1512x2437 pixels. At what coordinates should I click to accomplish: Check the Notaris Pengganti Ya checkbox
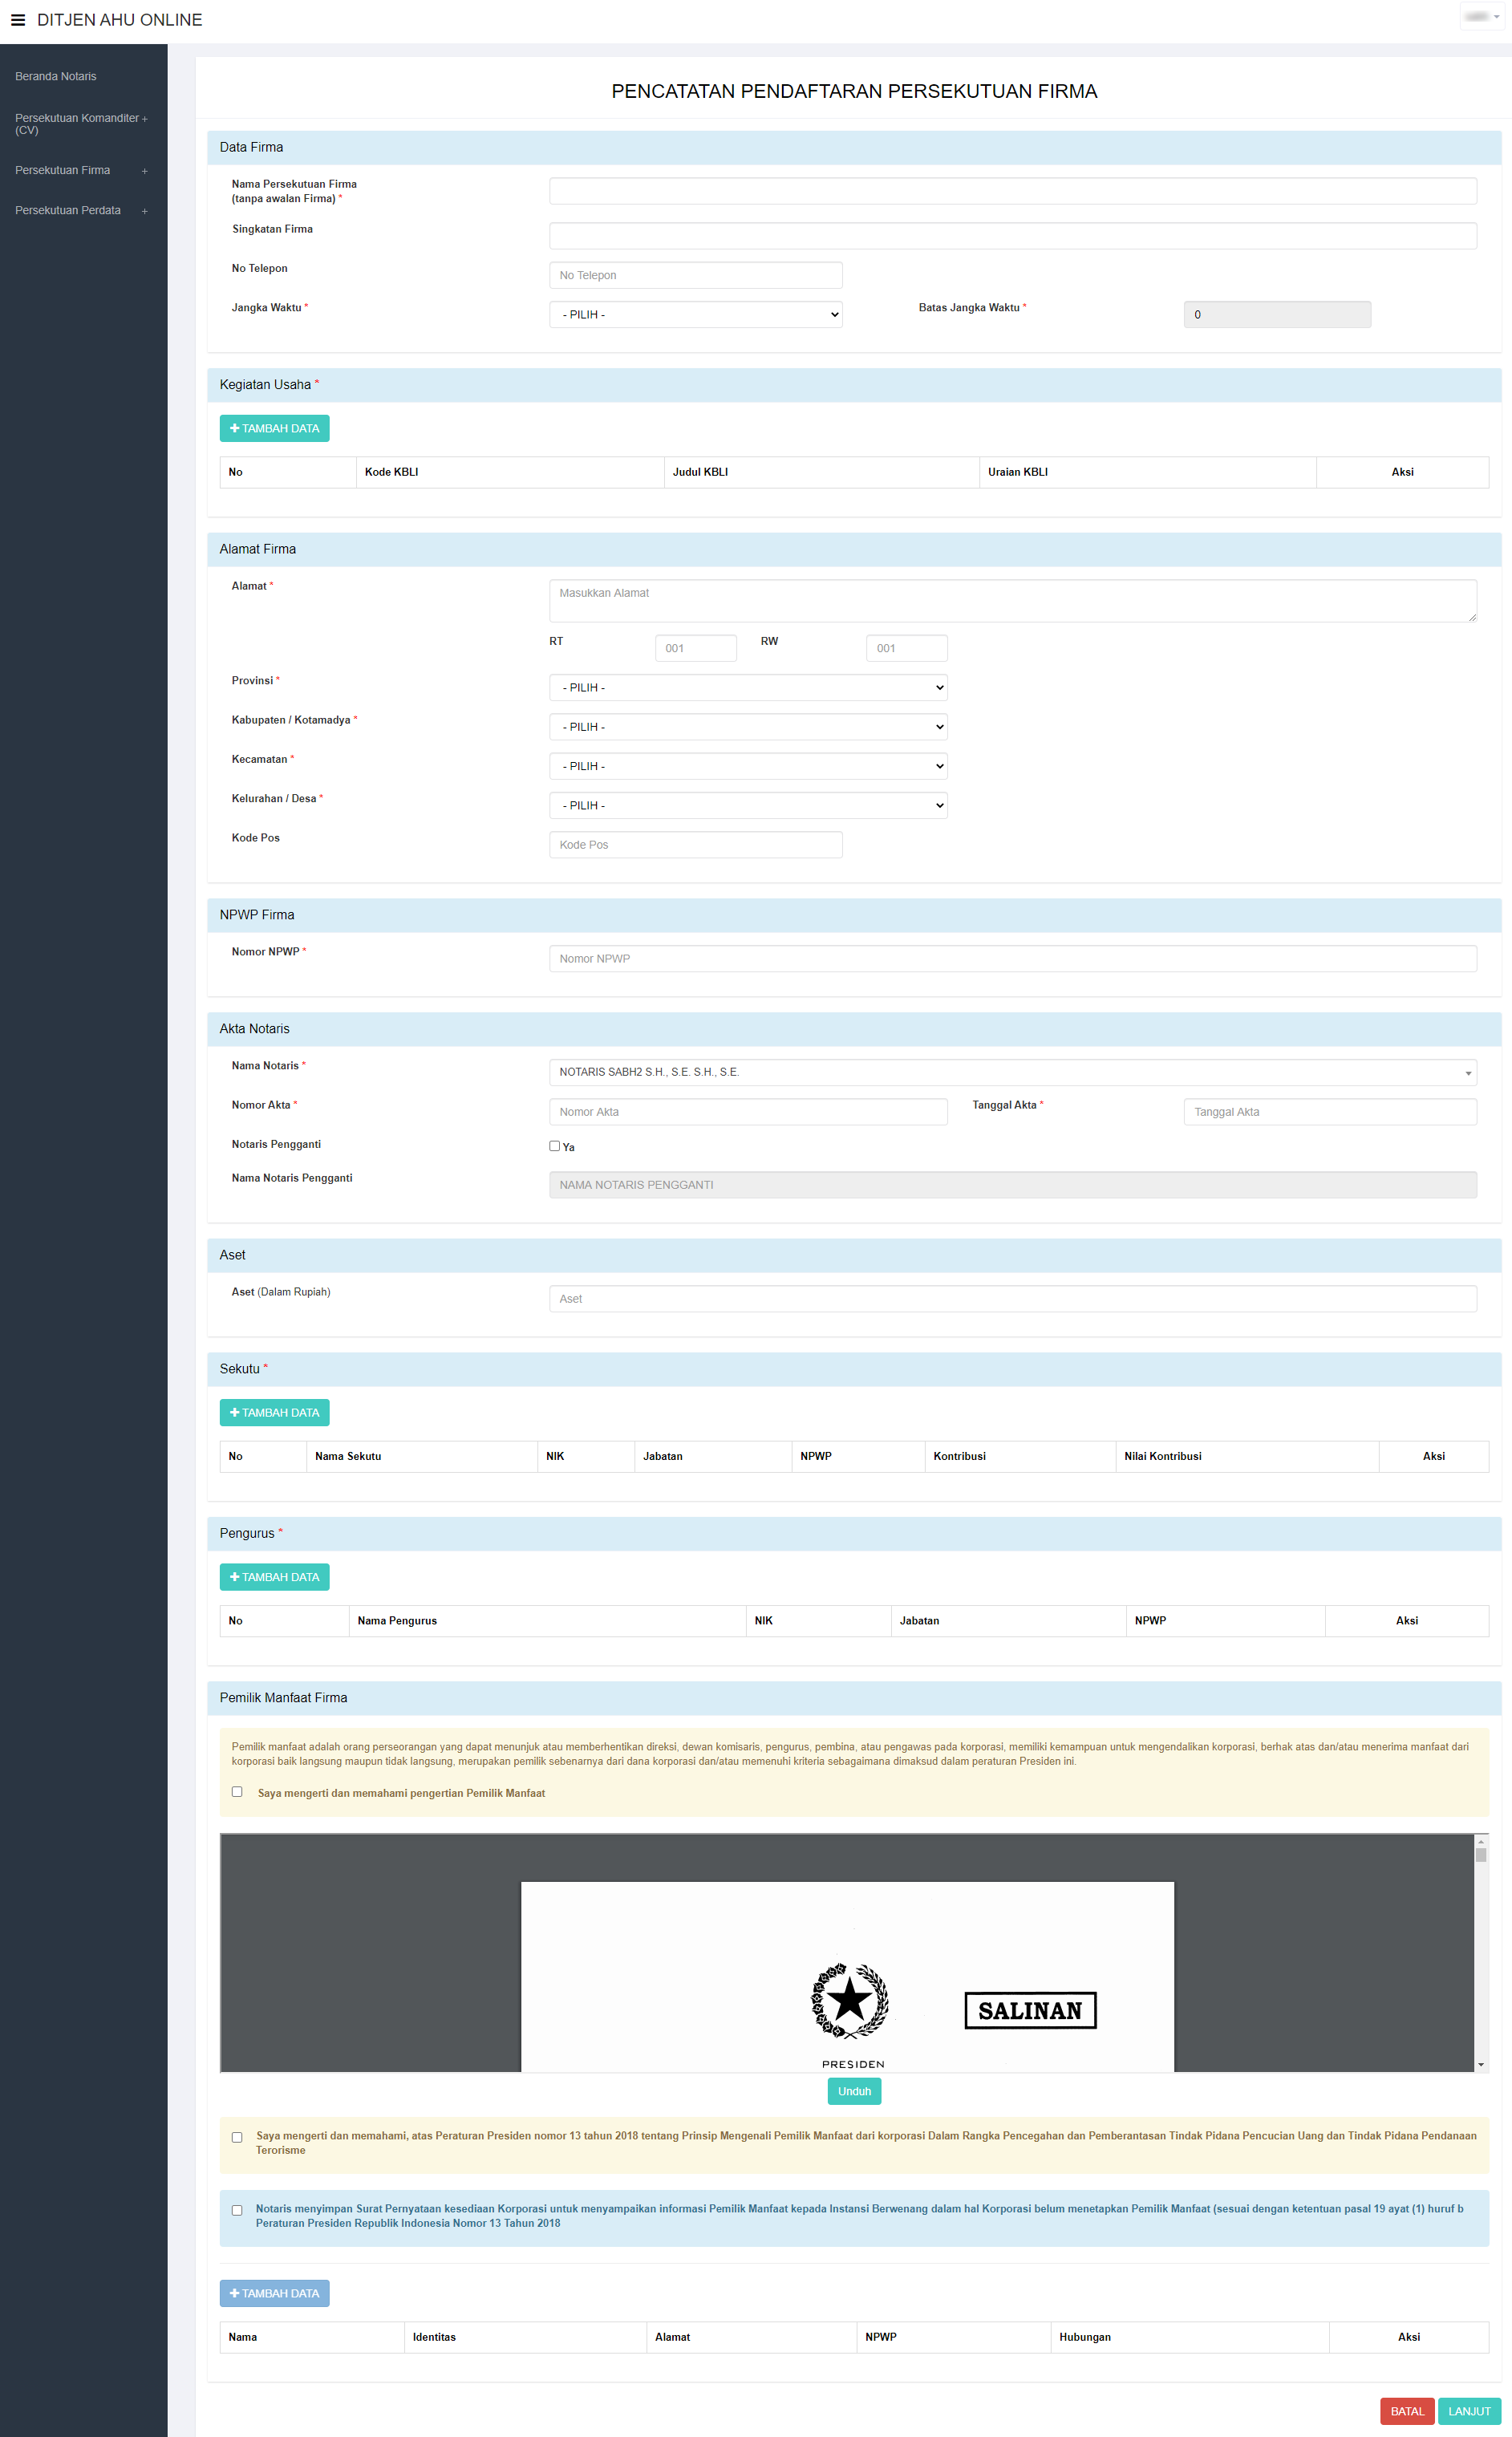554,1146
